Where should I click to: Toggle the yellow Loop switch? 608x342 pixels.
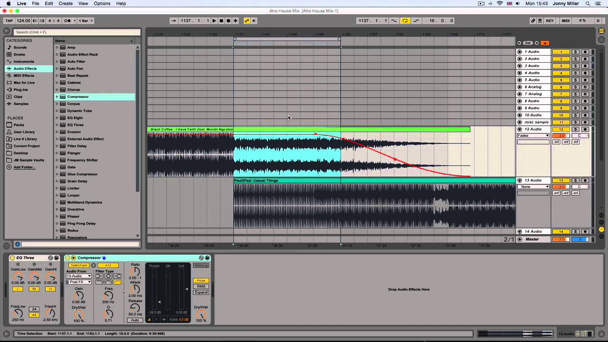tap(405, 20)
